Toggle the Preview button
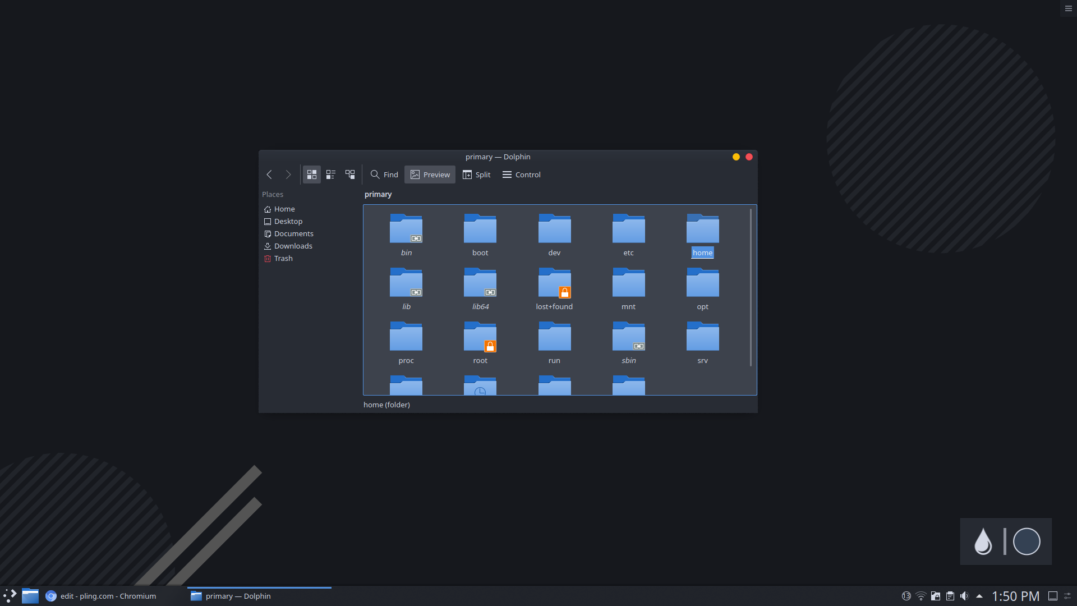This screenshot has height=606, width=1077. click(430, 175)
